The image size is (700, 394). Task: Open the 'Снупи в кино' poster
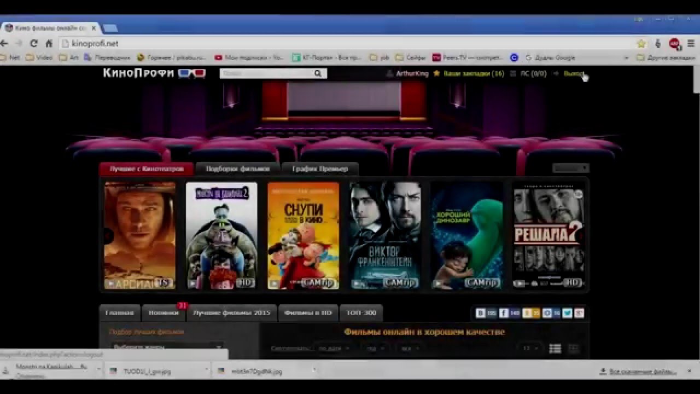click(x=303, y=235)
